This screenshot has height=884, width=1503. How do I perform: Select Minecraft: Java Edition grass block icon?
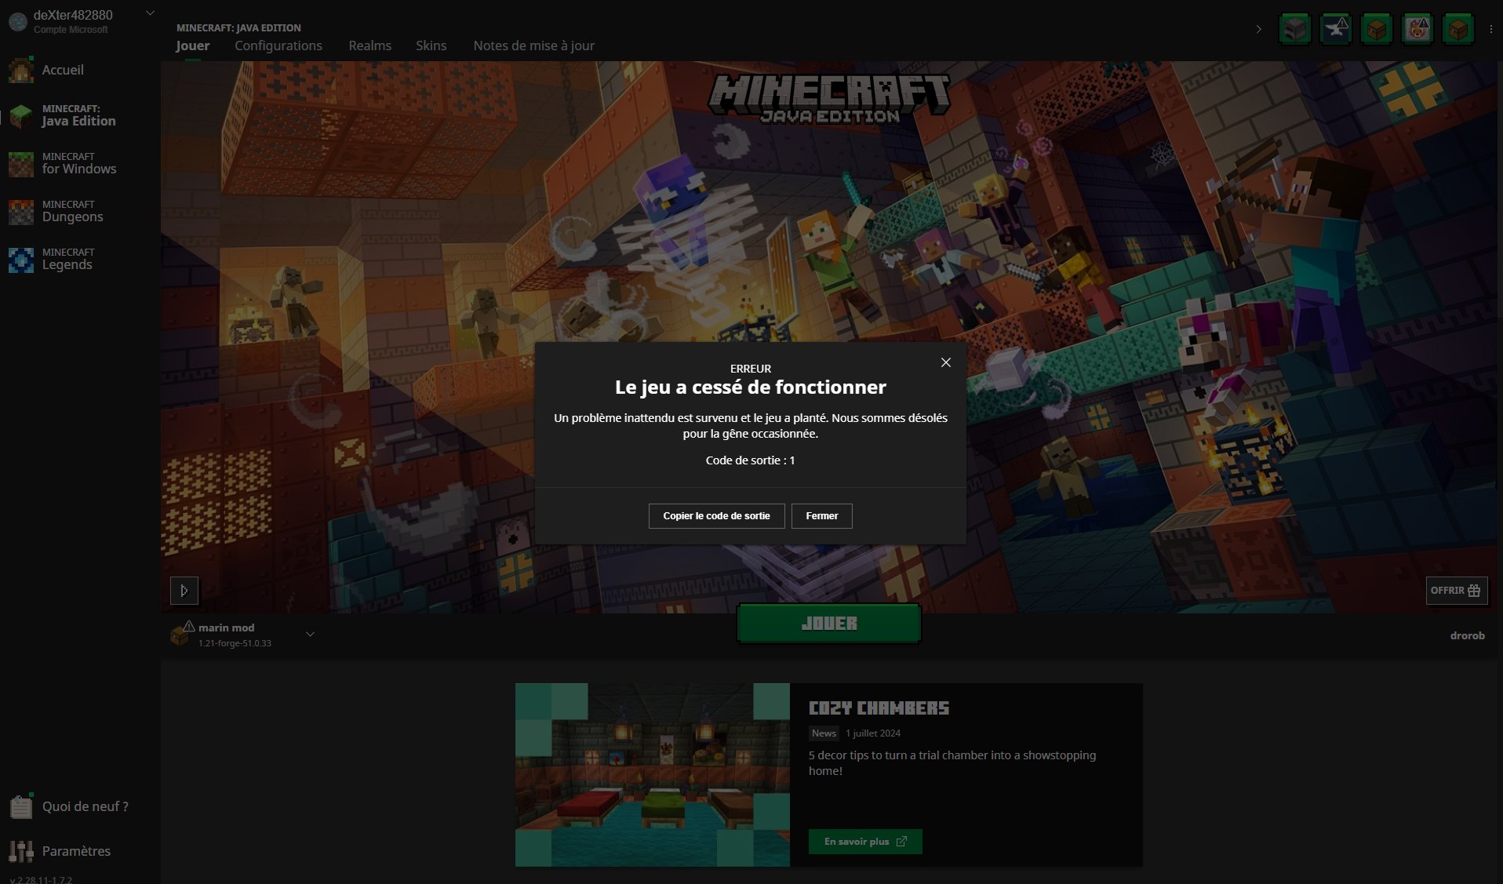[x=21, y=116]
